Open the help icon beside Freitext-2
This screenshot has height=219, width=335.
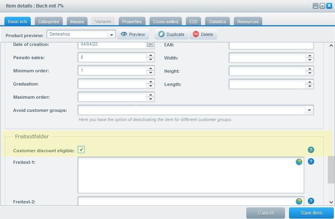(x=311, y=201)
